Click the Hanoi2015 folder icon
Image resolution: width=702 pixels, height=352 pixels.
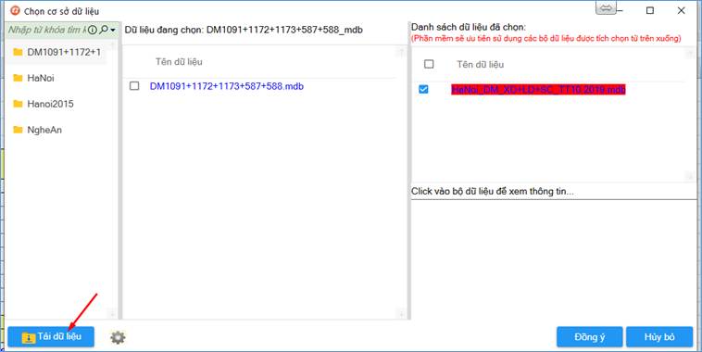coord(18,104)
